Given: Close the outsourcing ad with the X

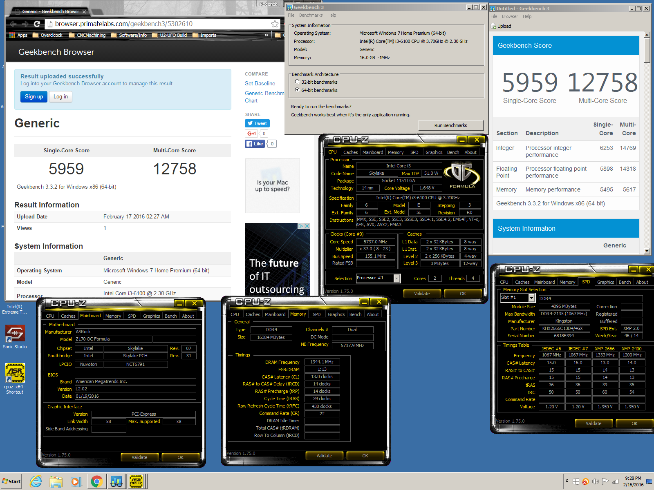Looking at the screenshot, I should tap(307, 226).
